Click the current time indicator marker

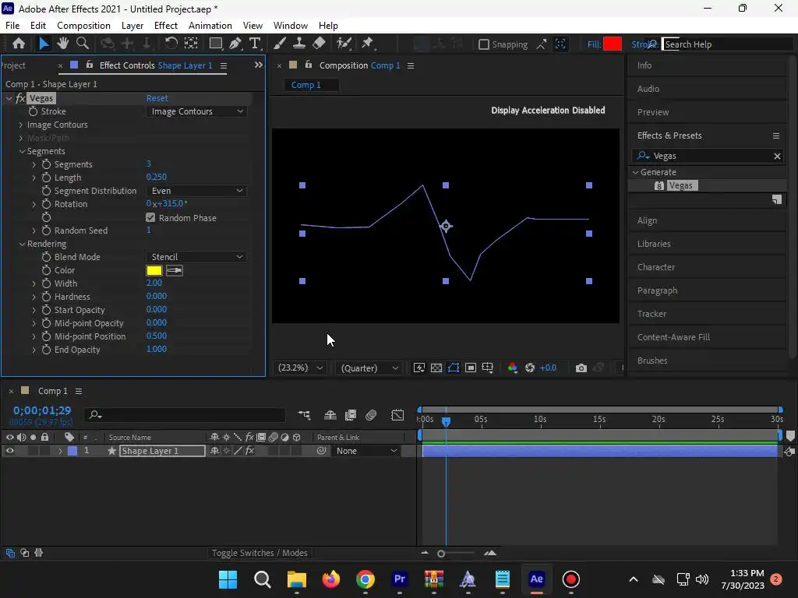[x=446, y=421]
